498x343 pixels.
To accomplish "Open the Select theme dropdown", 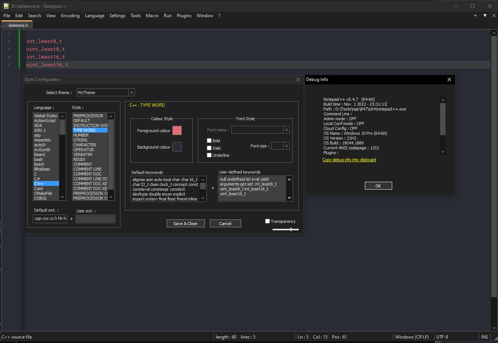I will [131, 93].
